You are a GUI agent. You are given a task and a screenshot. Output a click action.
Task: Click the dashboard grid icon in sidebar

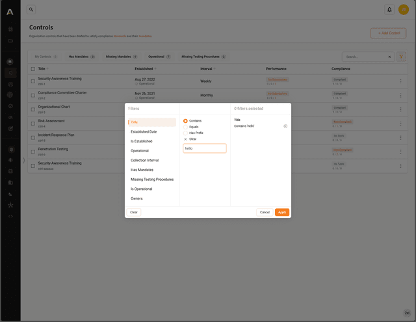click(10, 30)
